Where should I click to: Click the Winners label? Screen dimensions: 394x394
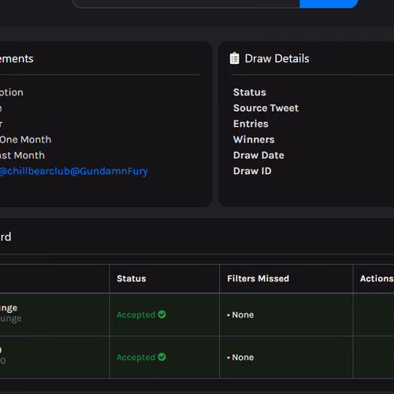(254, 139)
